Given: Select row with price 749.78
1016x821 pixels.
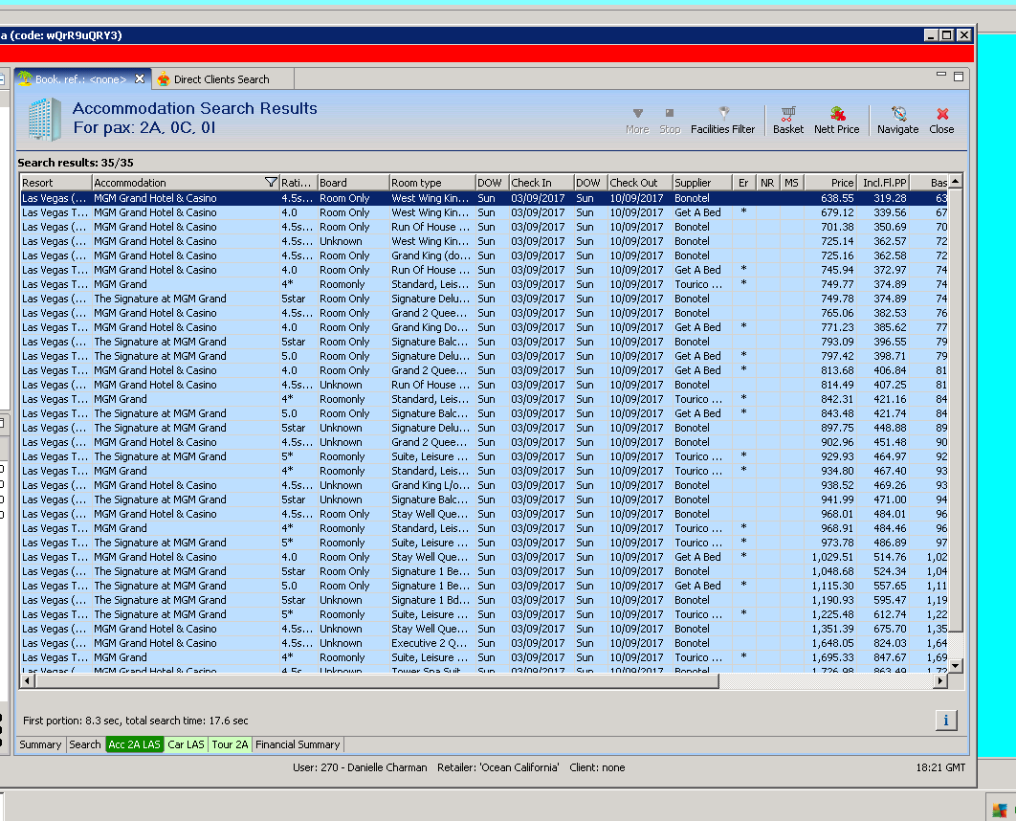Looking at the screenshot, I should point(484,299).
